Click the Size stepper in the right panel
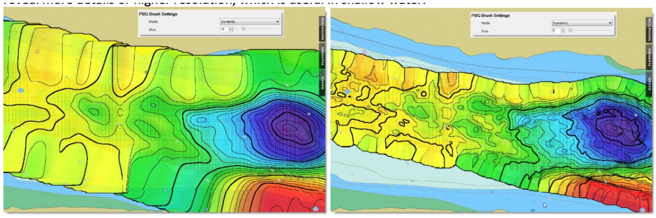The width and height of the screenshot is (656, 218). click(562, 31)
